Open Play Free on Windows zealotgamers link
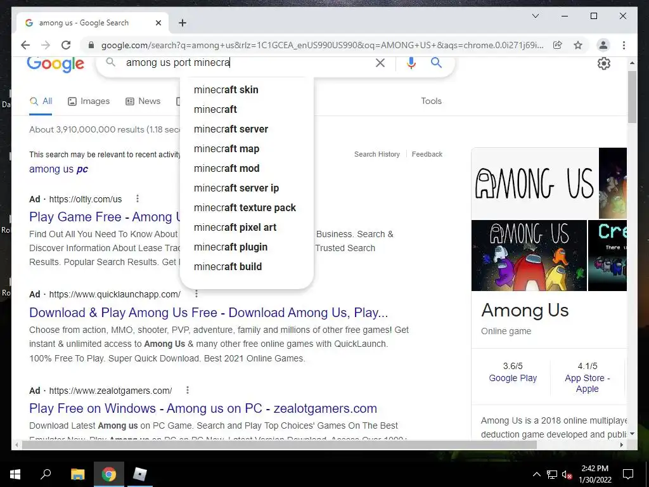 click(x=203, y=408)
